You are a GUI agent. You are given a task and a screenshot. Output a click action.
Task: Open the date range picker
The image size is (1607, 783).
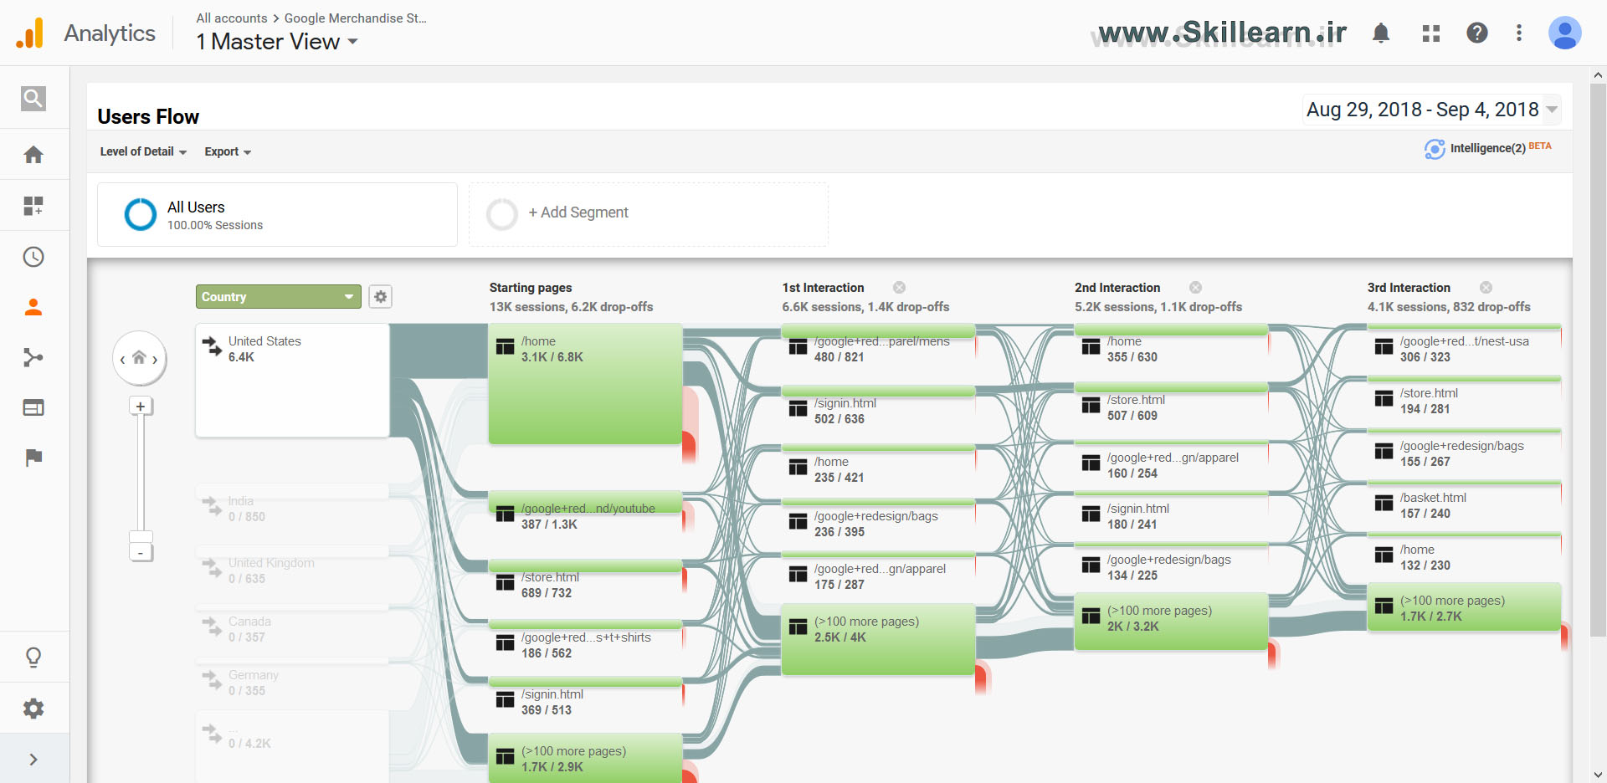1431,110
